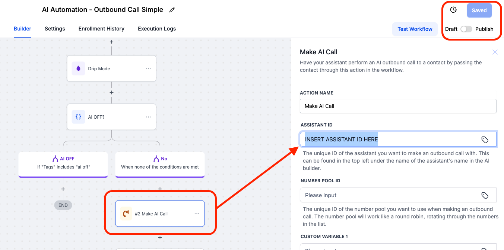
Task: Click the Drip Mode droplet icon
Action: pyautogui.click(x=78, y=68)
